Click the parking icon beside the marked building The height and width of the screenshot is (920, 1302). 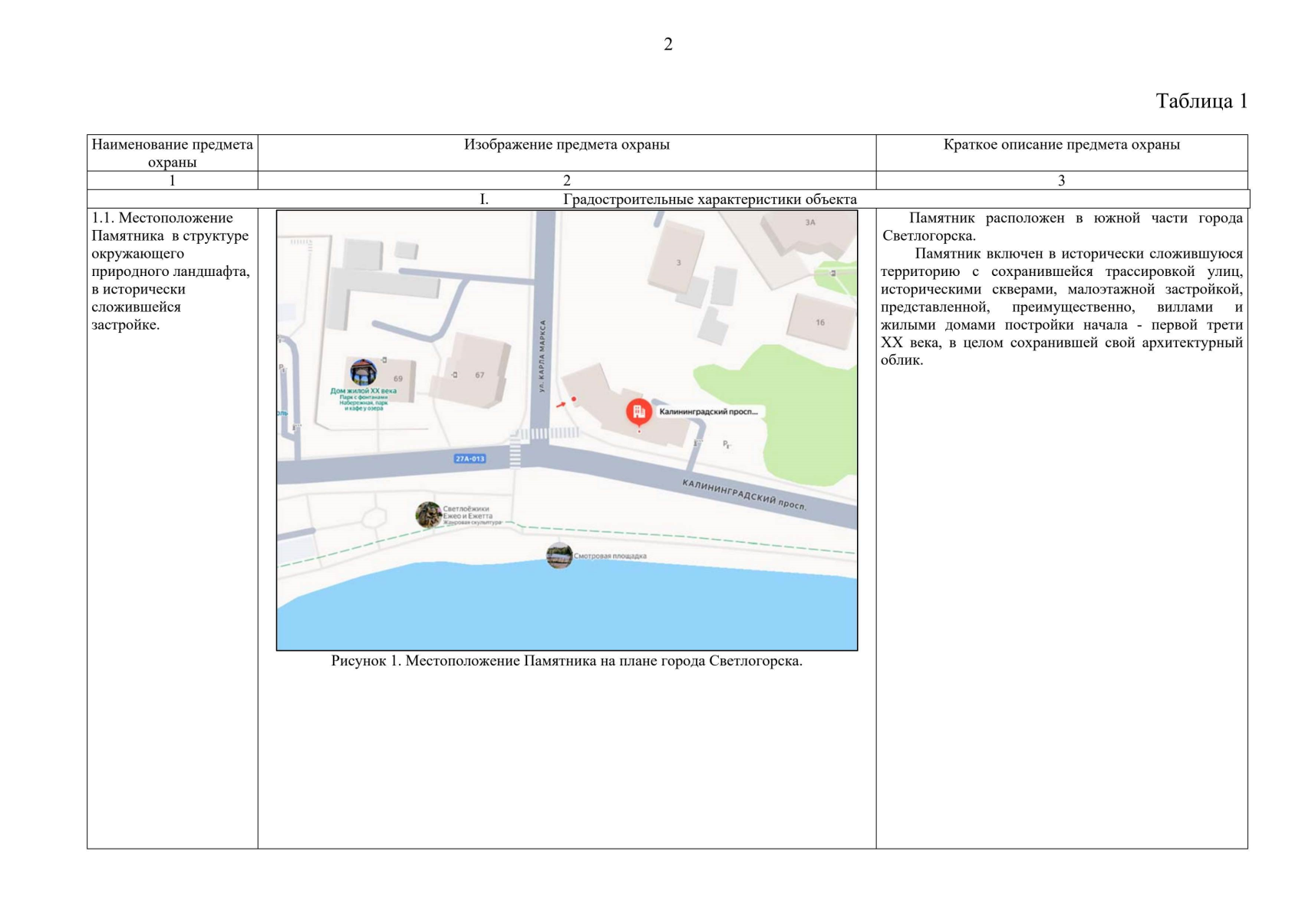pyautogui.click(x=726, y=444)
